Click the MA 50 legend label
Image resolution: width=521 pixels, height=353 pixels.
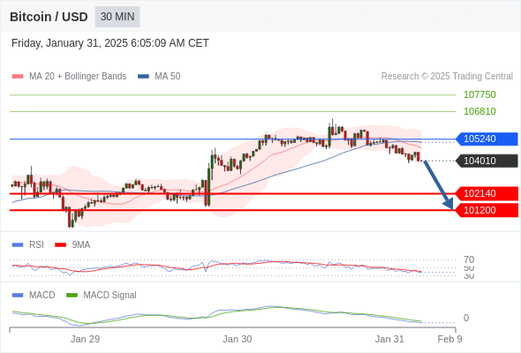[168, 77]
